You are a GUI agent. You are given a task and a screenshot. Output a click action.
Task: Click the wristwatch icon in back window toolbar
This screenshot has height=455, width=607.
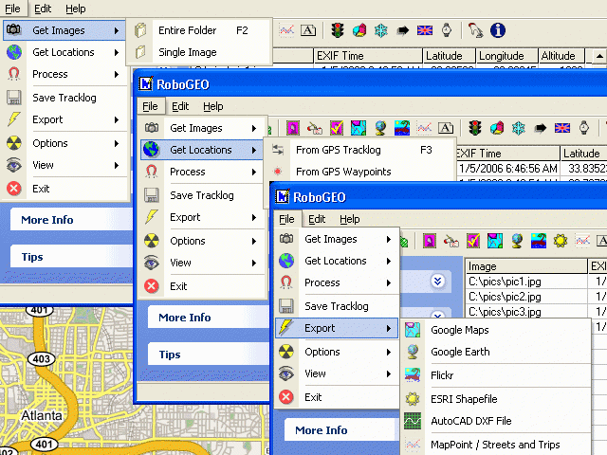point(447,30)
